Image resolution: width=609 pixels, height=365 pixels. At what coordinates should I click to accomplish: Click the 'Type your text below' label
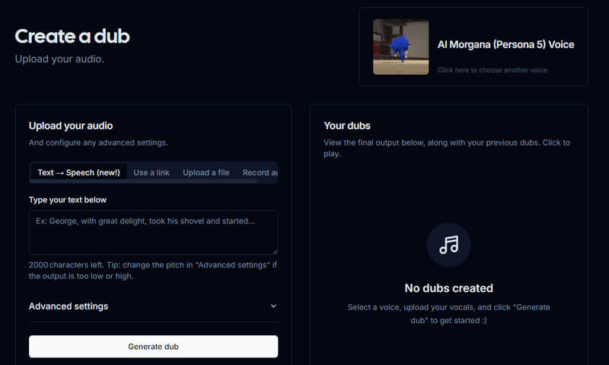tap(68, 200)
